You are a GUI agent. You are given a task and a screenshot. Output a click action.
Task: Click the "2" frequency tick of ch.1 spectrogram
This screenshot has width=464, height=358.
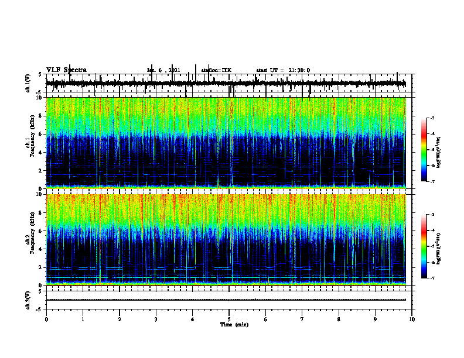pos(41,170)
